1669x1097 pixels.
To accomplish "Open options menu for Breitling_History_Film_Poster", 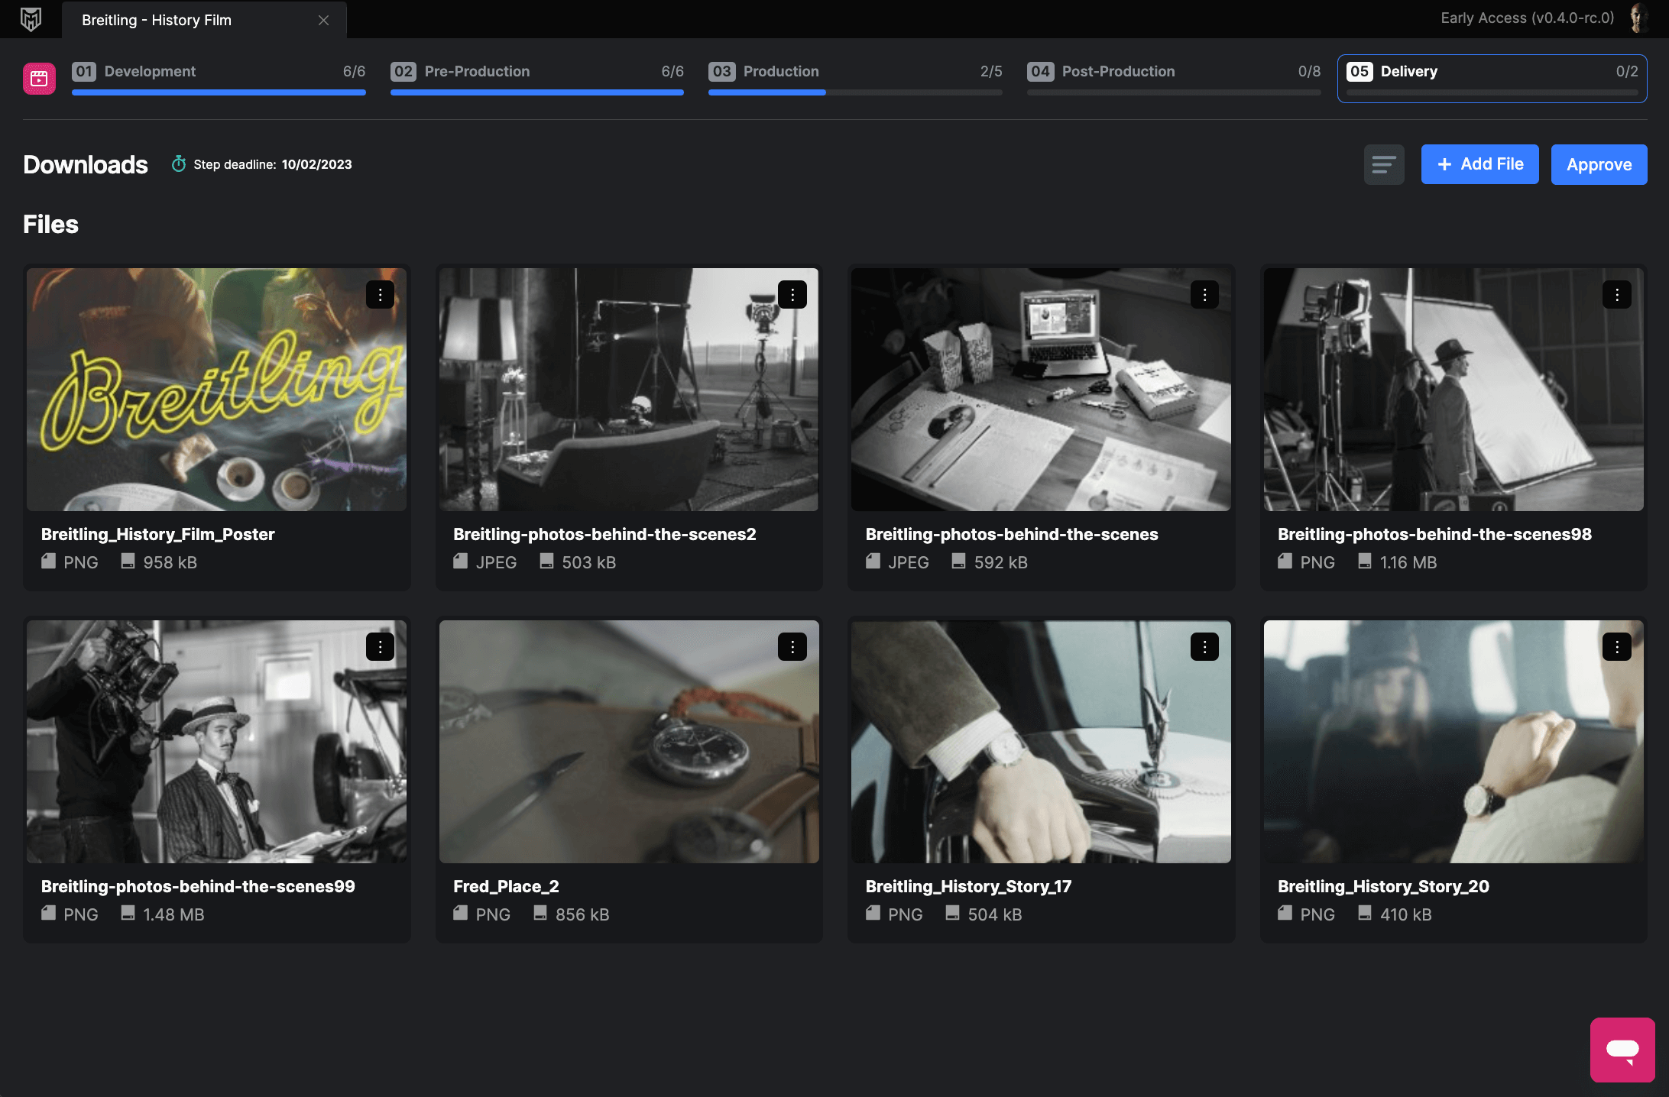I will click(x=380, y=294).
